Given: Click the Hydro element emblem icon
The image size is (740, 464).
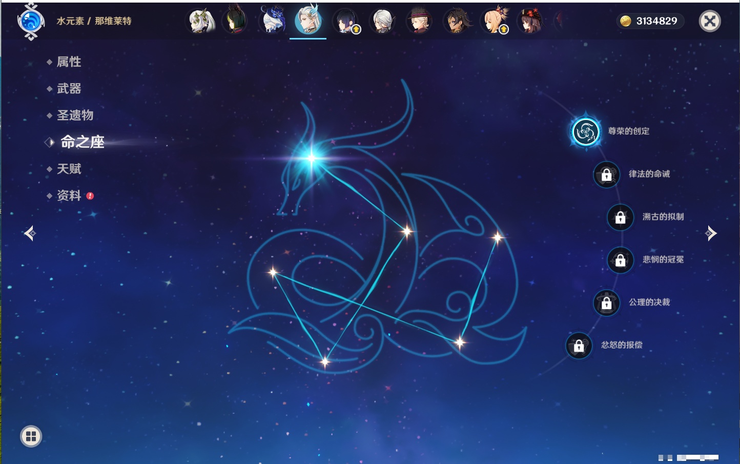Looking at the screenshot, I should (31, 22).
